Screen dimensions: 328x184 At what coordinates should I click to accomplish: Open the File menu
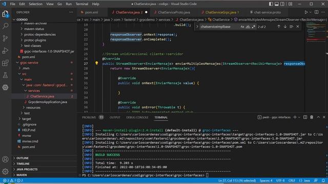click(x=12, y=4)
